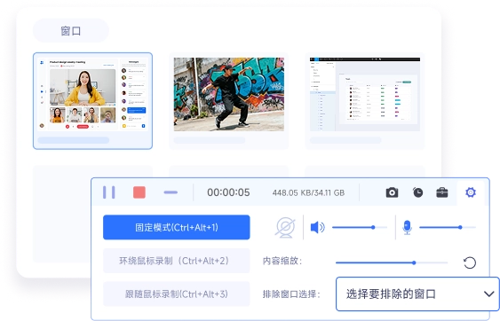Image resolution: width=500 pixels, height=321 pixels.
Task: Mute the system speaker icon
Action: [317, 227]
